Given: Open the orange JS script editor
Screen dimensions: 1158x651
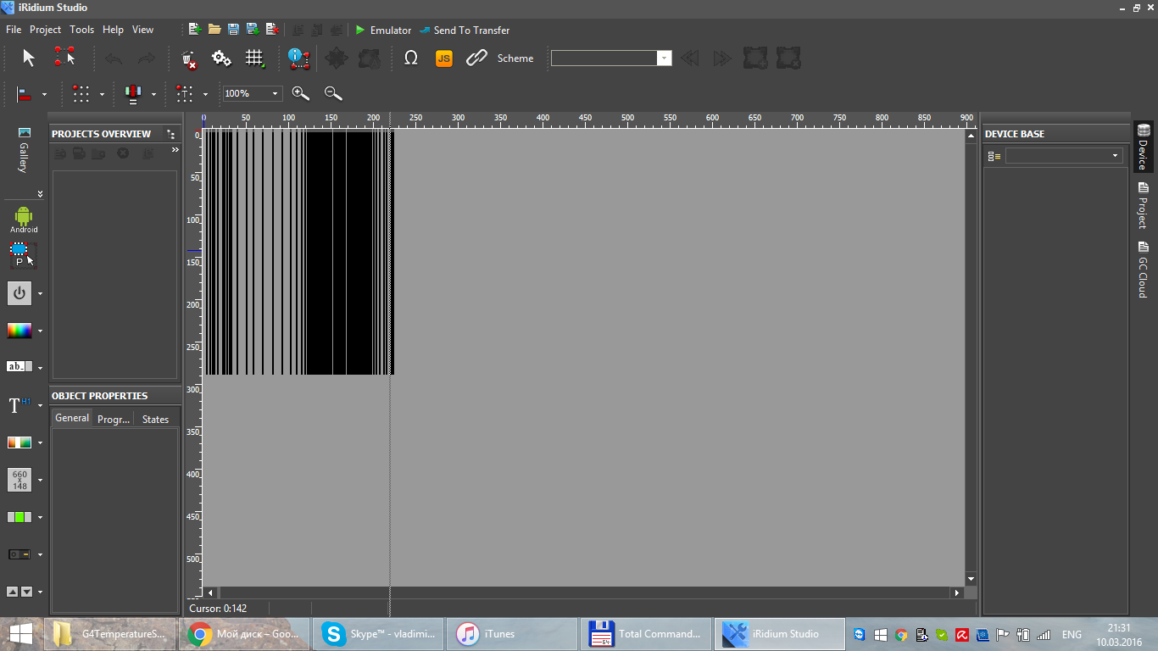Looking at the screenshot, I should 444,58.
